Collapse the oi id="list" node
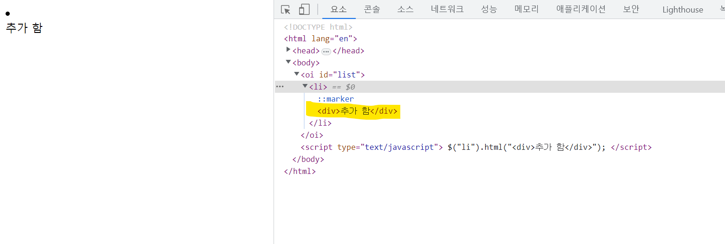 (297, 74)
